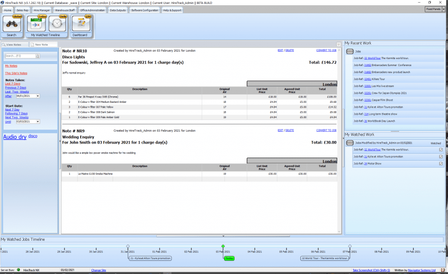
Task: Click CONVERT TO JOB for Note NR9
Action: click(x=326, y=130)
